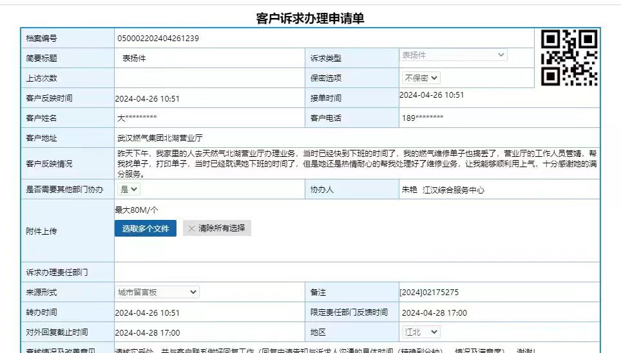Screen dimensions: 621x353
Task: Expand the 保密选项 dropdown
Action: tap(421, 78)
